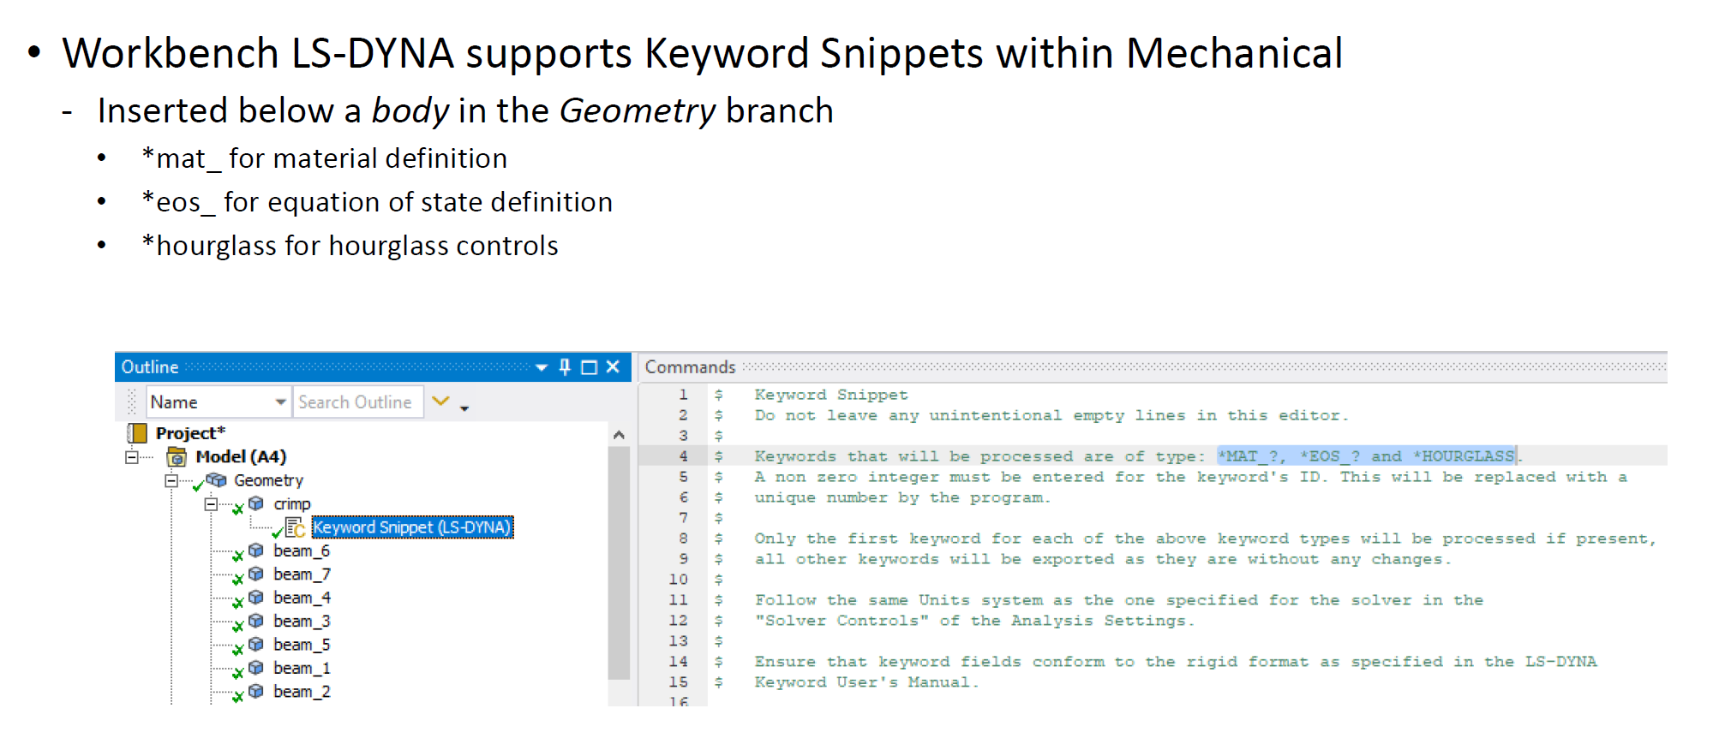Click the Model (A4) icon

pyautogui.click(x=177, y=456)
